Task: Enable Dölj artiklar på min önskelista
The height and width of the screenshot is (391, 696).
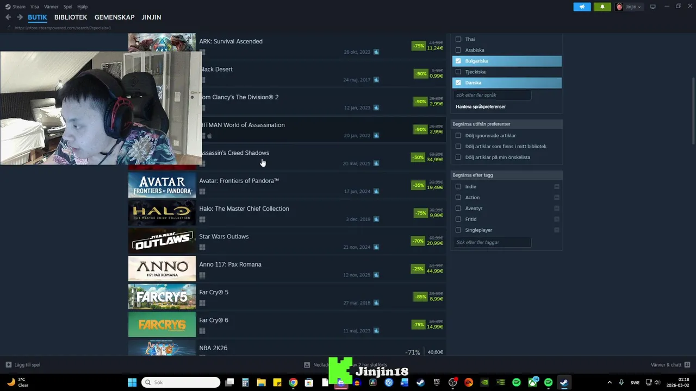Action: (458, 157)
